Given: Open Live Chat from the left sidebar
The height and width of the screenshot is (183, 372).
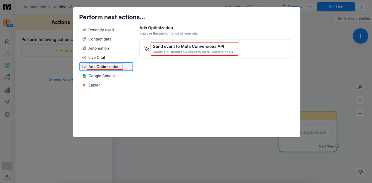Looking at the screenshot, I should (7, 77).
